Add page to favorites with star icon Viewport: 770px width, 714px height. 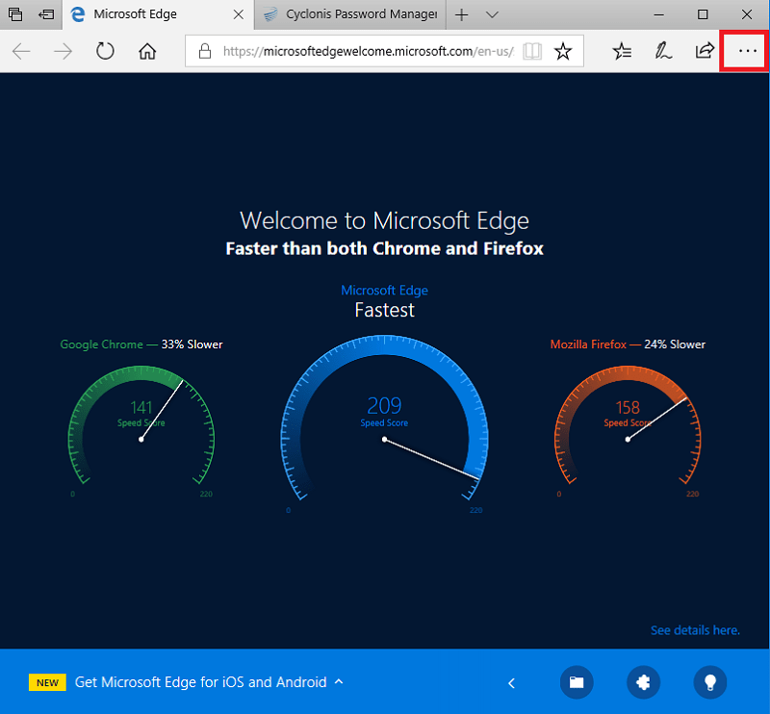click(x=564, y=51)
